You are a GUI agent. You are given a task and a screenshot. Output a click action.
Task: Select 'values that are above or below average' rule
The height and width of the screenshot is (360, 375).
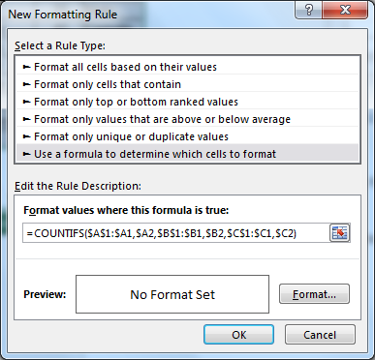point(187,119)
